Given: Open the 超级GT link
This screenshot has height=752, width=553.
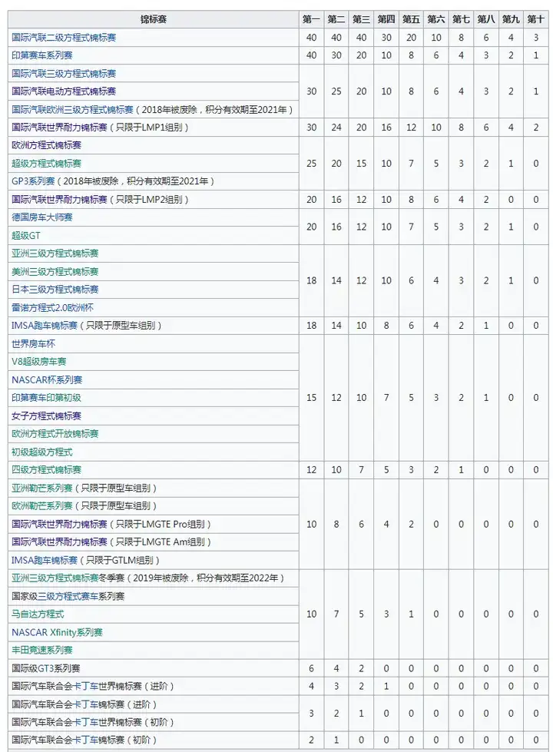Looking at the screenshot, I should point(26,236).
